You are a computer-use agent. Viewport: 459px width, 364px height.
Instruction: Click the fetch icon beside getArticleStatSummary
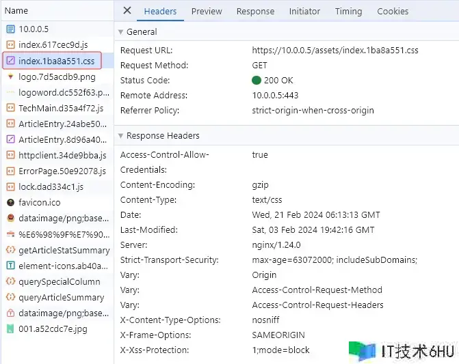pyautogui.click(x=10, y=250)
